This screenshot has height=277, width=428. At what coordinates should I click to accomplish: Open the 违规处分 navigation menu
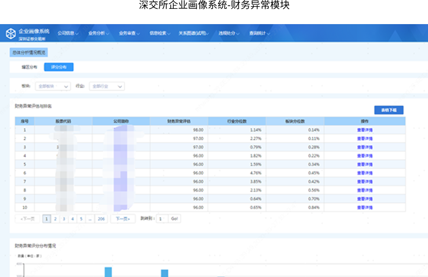229,33
